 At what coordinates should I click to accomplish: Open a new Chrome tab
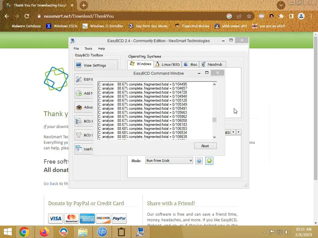[84, 5]
